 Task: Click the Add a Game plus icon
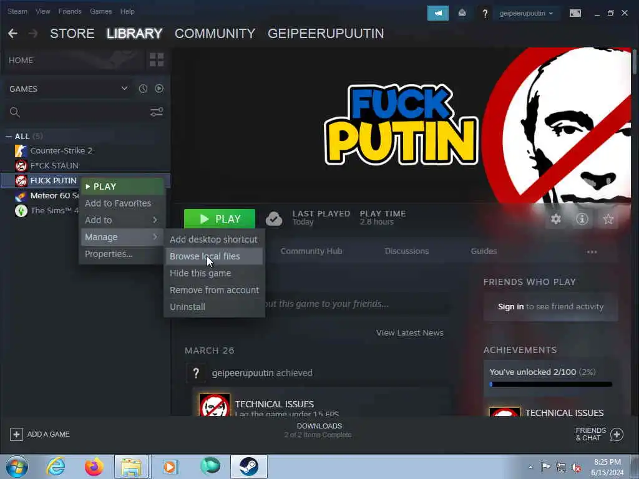click(16, 434)
